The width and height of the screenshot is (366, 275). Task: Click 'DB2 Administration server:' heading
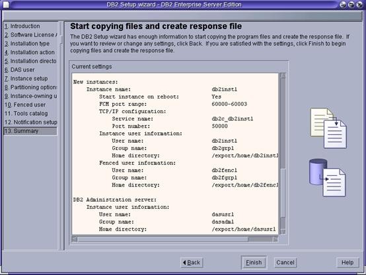coord(115,200)
